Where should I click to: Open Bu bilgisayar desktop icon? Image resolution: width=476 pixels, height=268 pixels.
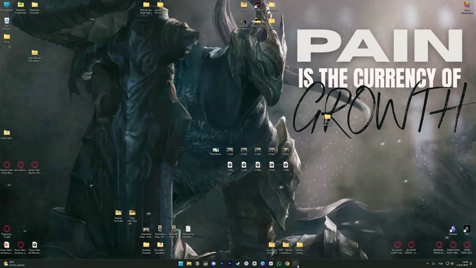coord(7,7)
